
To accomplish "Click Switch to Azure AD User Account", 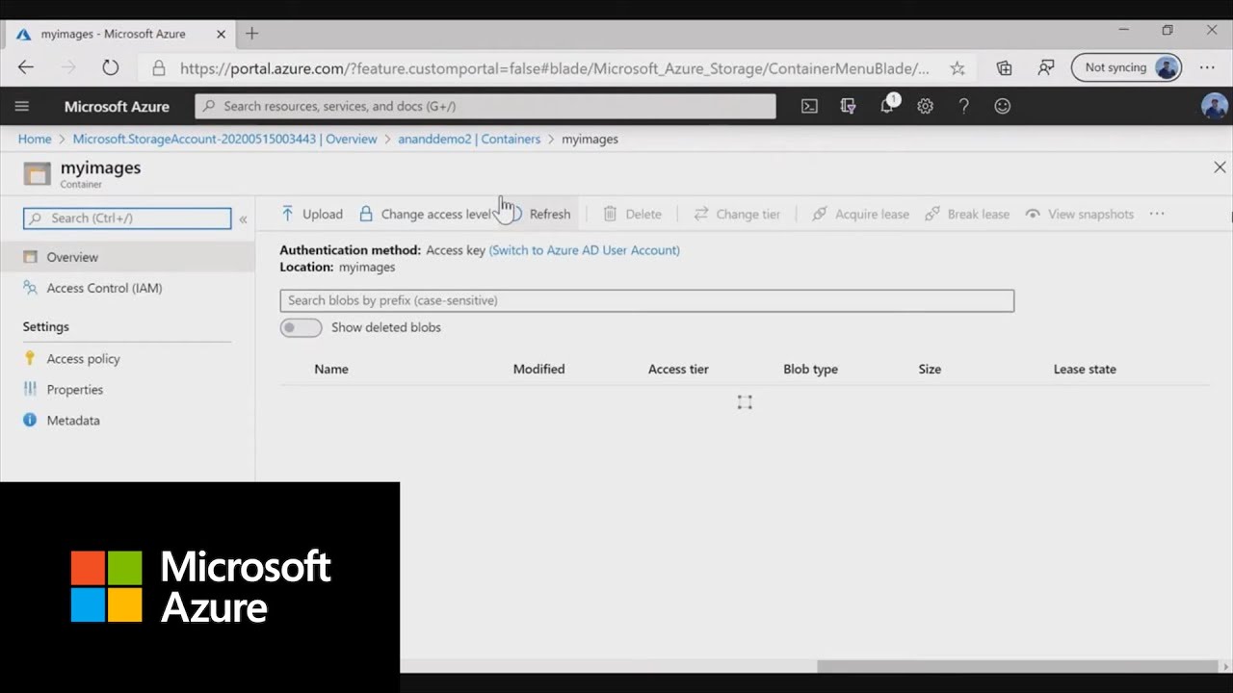I will tap(585, 250).
